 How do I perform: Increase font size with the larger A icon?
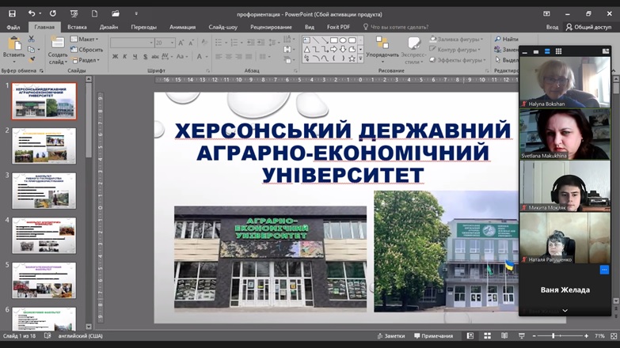click(181, 43)
